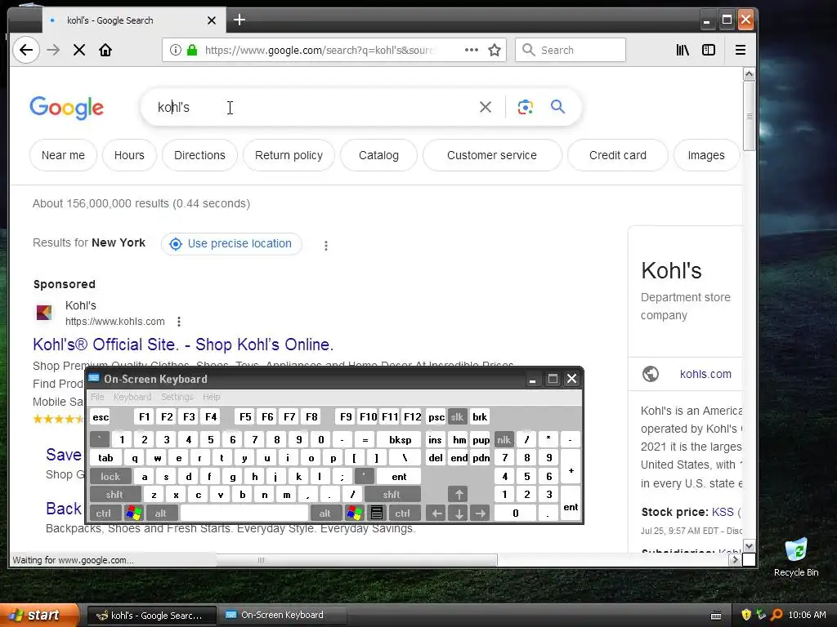Click the spacebar on On-Screen Keyboard
Image resolution: width=837 pixels, height=627 pixels.
click(244, 513)
